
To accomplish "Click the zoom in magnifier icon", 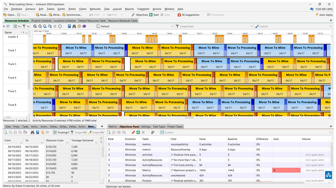I will (35, 26).
